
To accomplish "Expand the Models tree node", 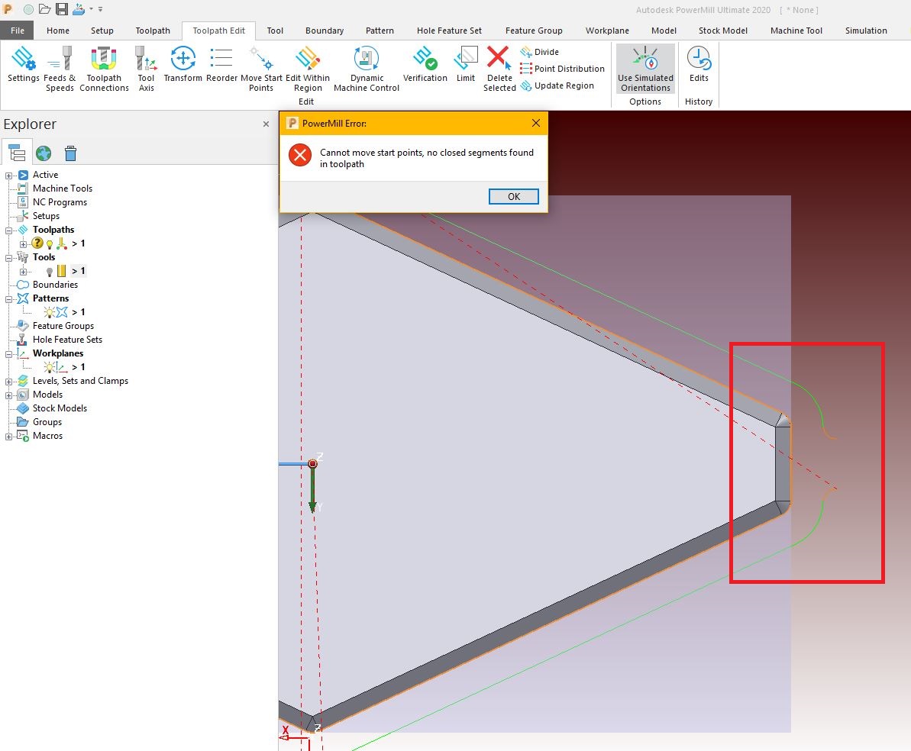I will click(x=8, y=395).
